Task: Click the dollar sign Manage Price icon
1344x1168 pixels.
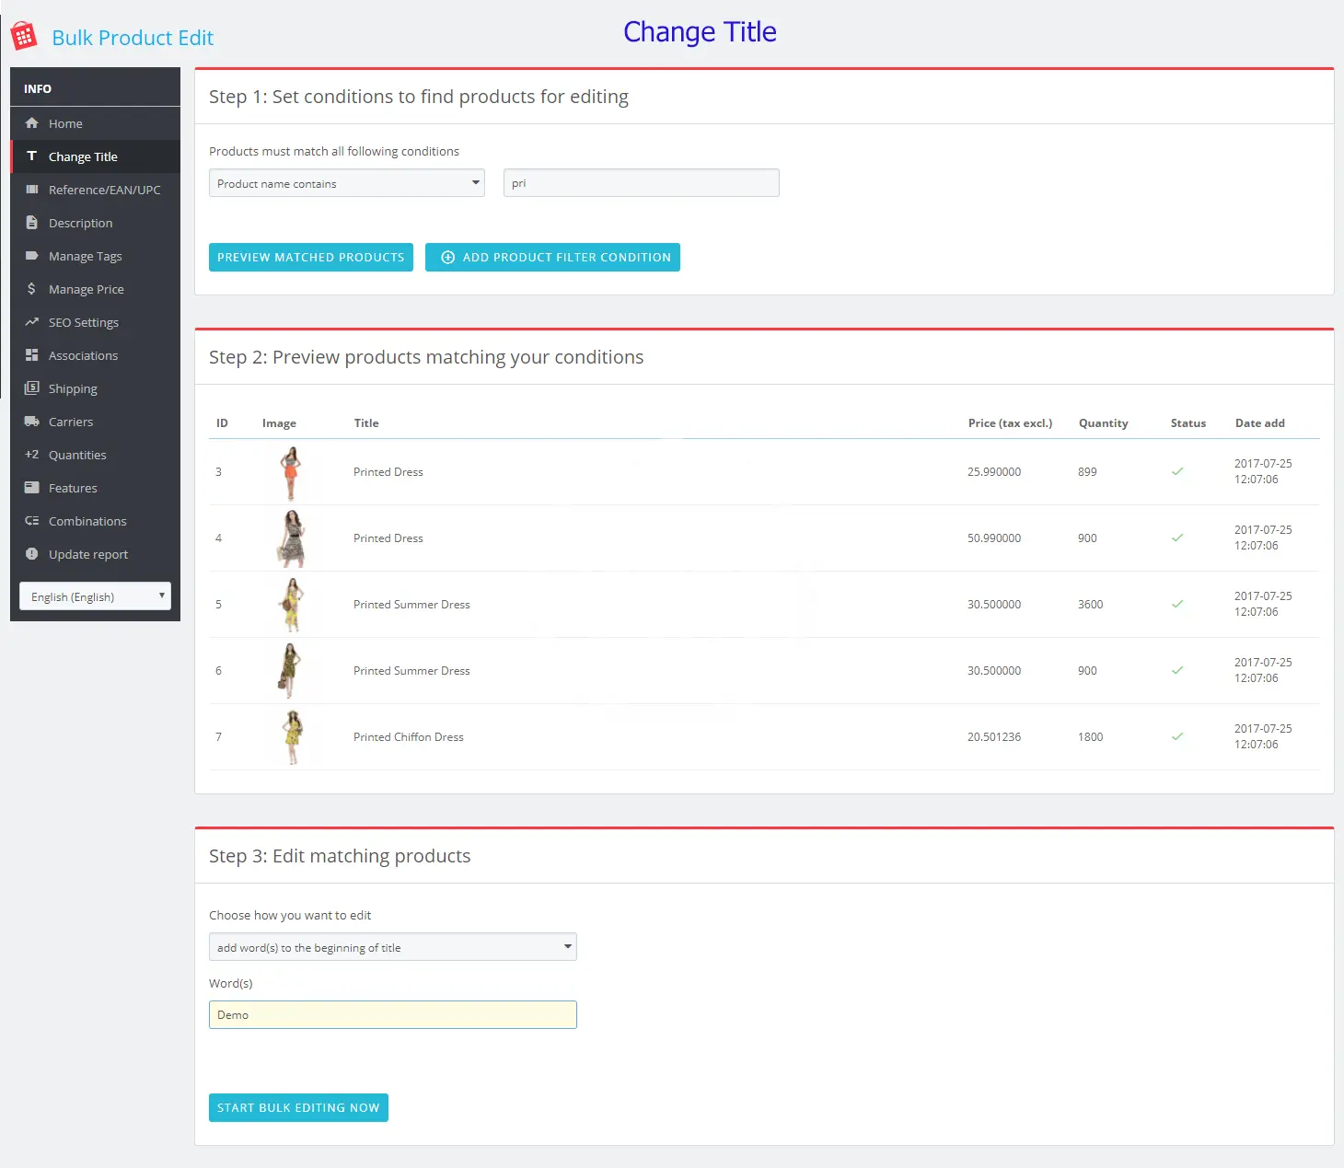Action: 32,289
